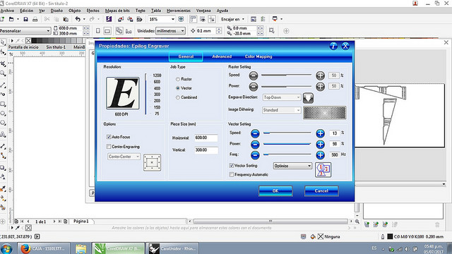Open the Herramientas menu
The width and height of the screenshot is (452, 254).
tap(179, 11)
